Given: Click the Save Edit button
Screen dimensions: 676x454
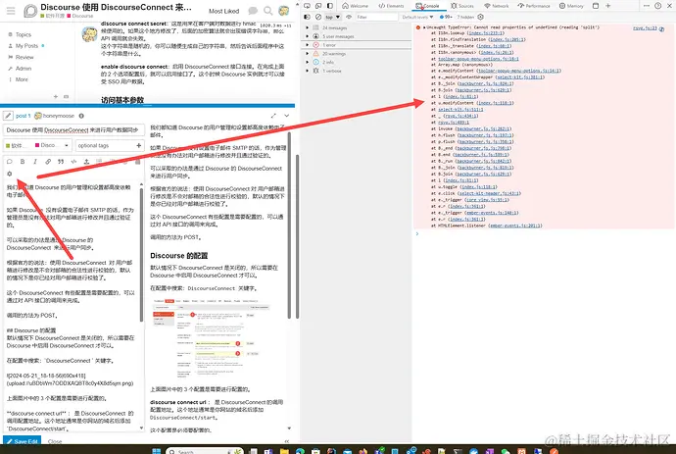Looking at the screenshot, I should tap(22, 441).
